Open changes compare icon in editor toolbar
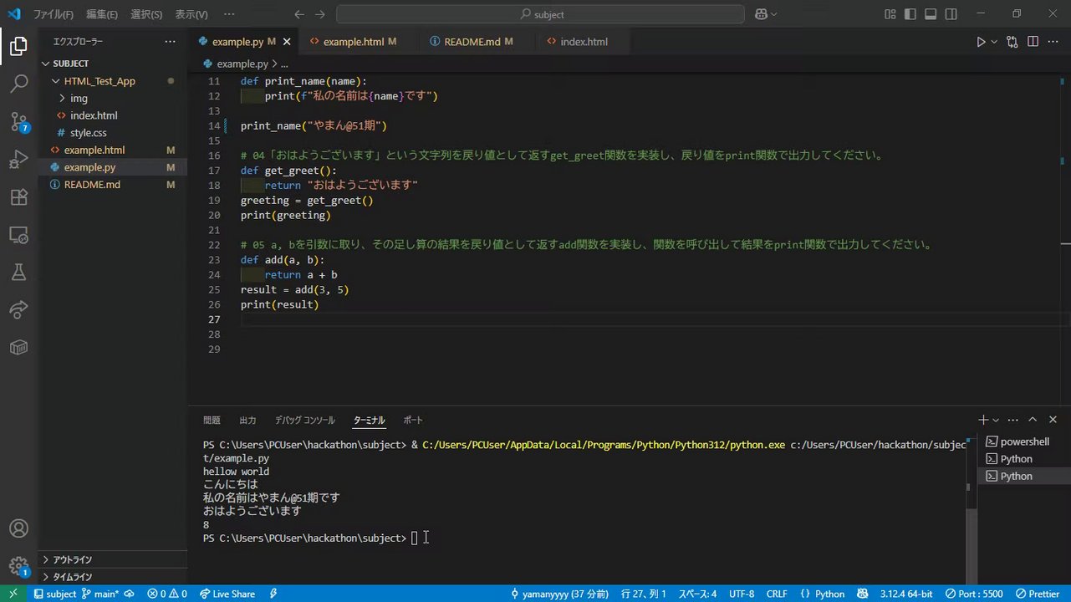 click(1012, 42)
